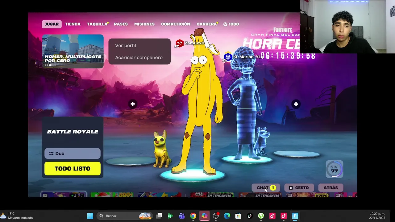Open the CHAT button
This screenshot has height=222, width=395.
(x=266, y=188)
